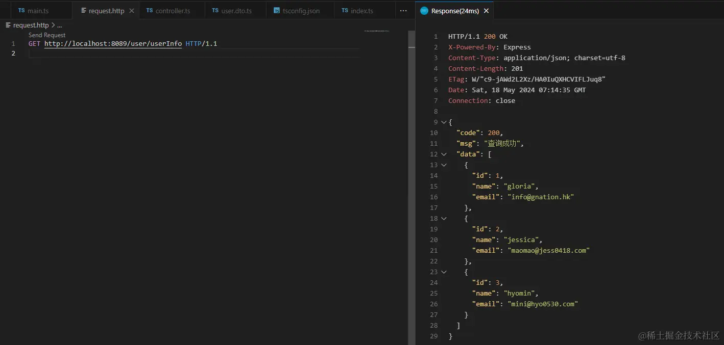The width and height of the screenshot is (724, 345).
Task: Collapse the hyomin user object on line 23
Action: 444,272
